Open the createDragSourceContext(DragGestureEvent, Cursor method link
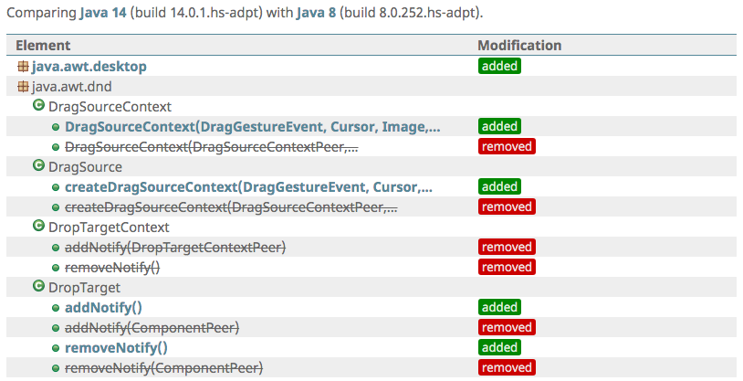The height and width of the screenshot is (381, 743). (249, 187)
